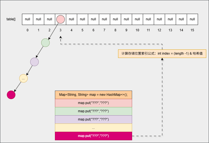Image resolution: width=209 pixels, height=143 pixels.
Task: Select the null cell above index 15
Action: click(x=192, y=19)
